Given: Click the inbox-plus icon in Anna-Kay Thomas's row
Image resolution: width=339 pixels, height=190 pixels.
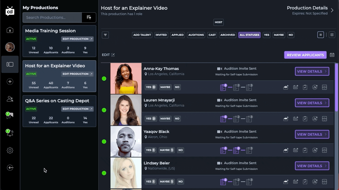Looking at the screenshot, I should [x=286, y=87].
